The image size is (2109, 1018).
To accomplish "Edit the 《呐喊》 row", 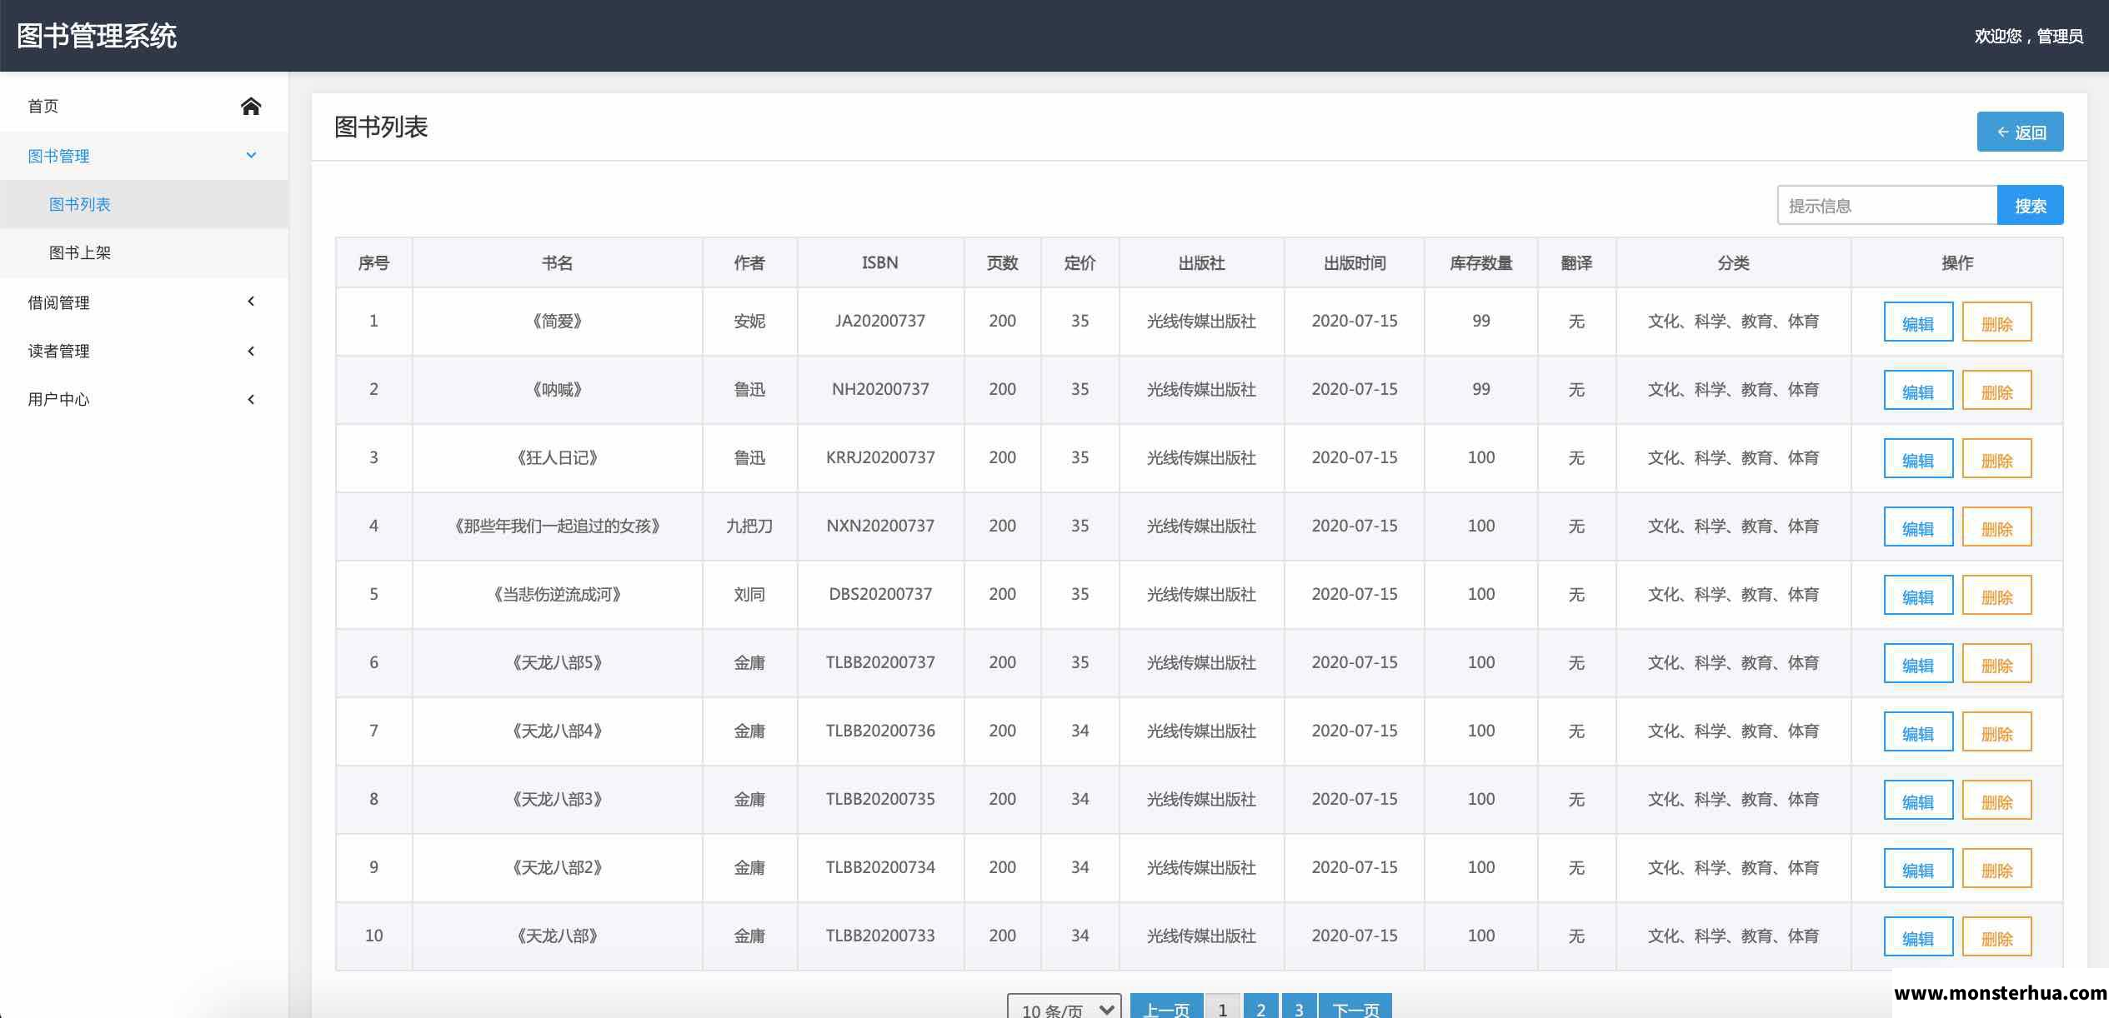I will [x=1918, y=390].
